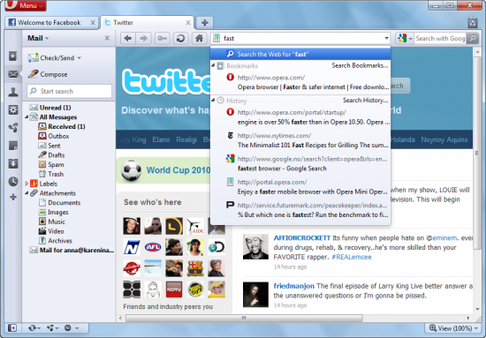The width and height of the screenshot is (486, 338).
Task: Add a panel with the plus icon
Action: 13,197
